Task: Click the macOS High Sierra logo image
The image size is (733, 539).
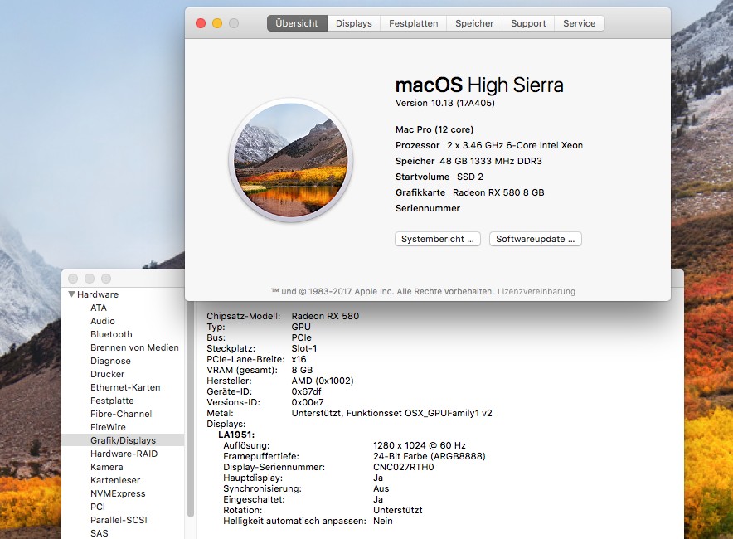Action: coord(291,160)
